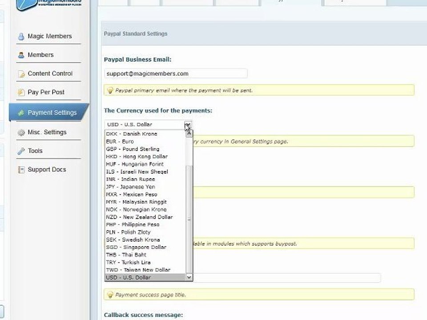Viewport: 427px width, 320px height.
Task: Choose NZD - New Zealand Dollar
Action: pos(145,217)
